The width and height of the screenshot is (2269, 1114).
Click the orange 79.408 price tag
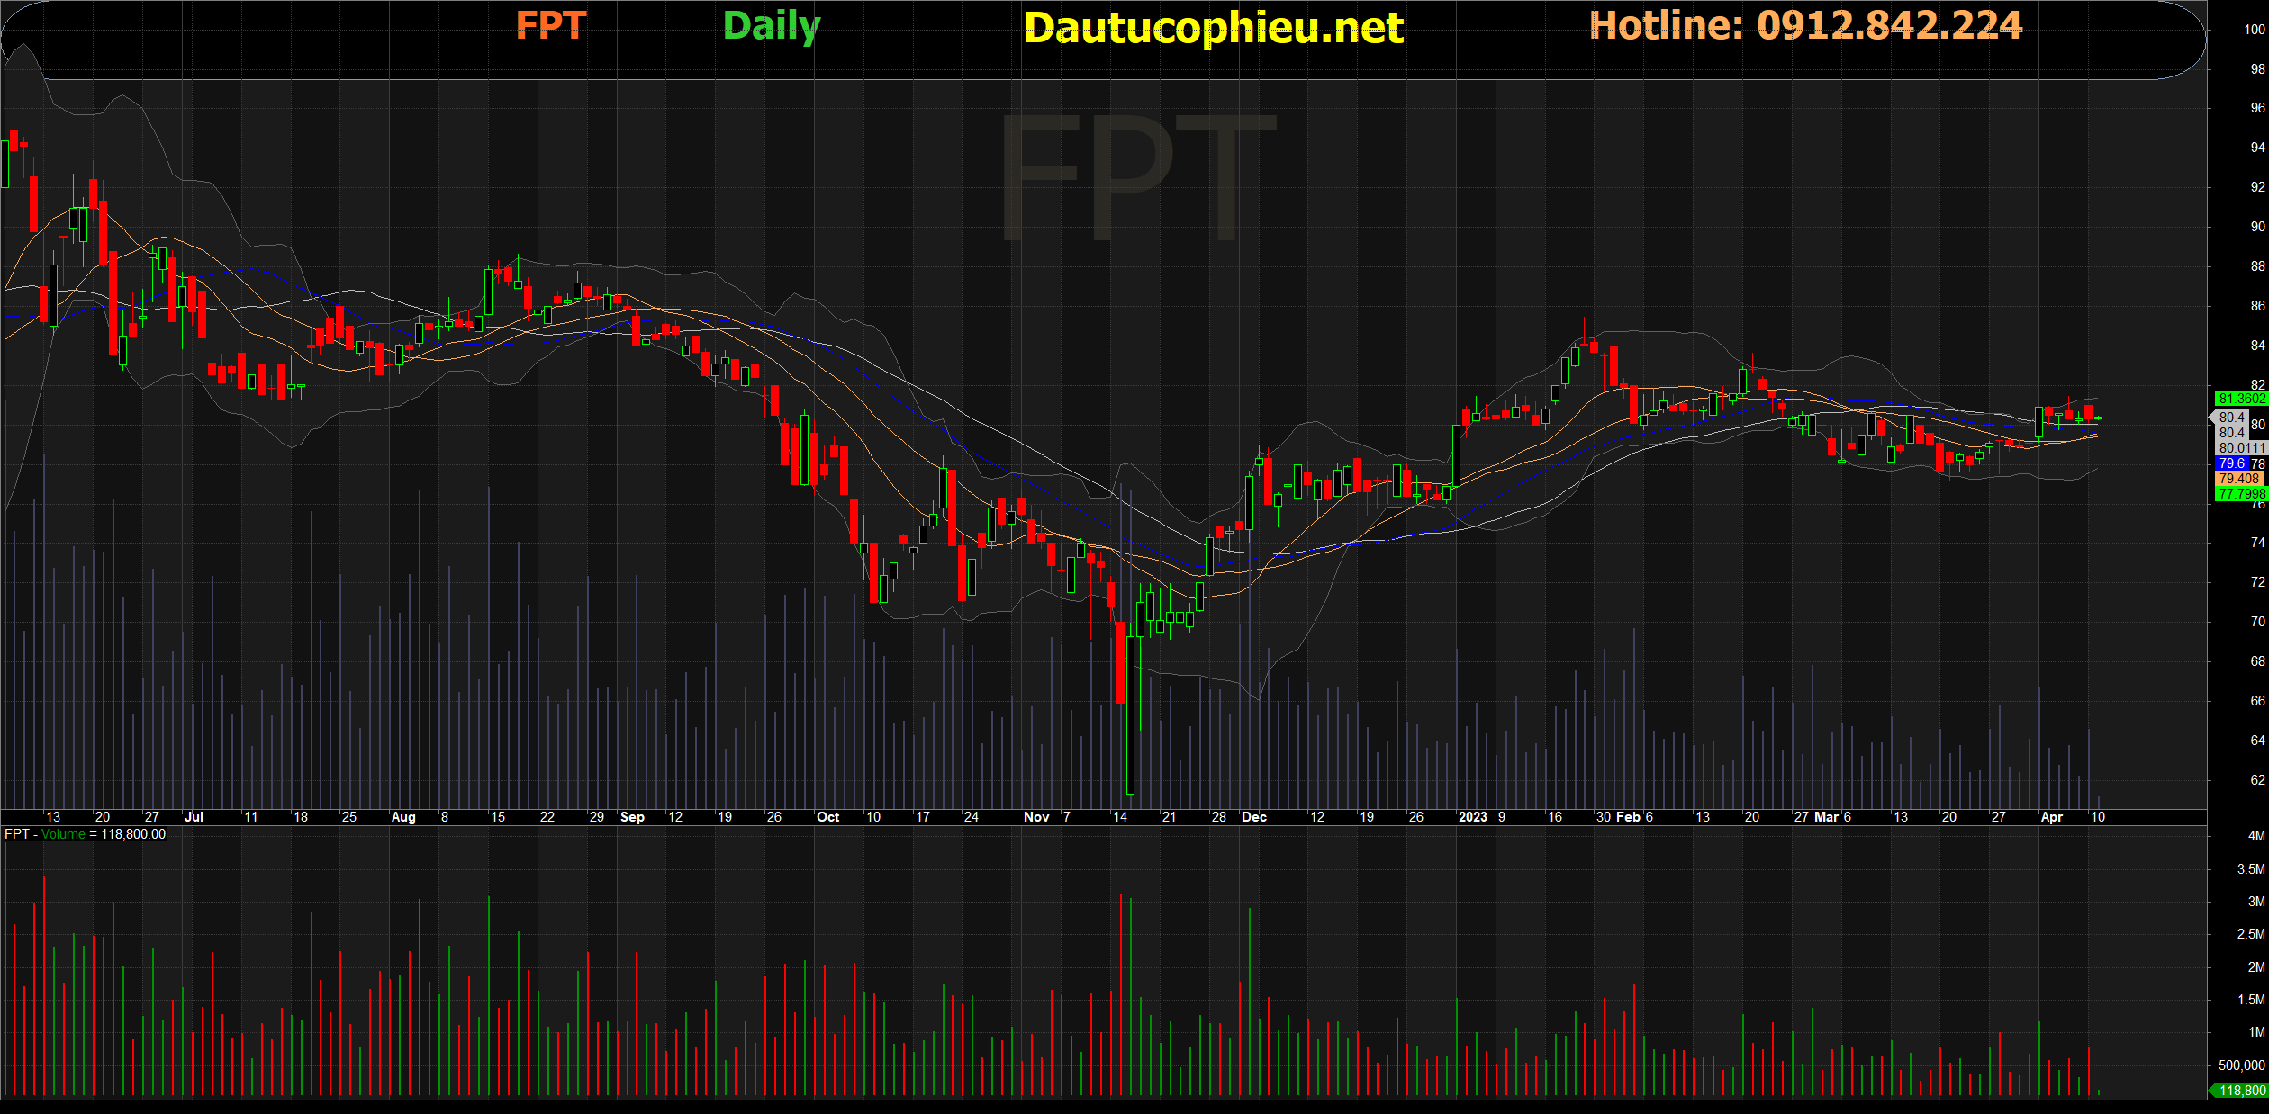tap(2238, 479)
